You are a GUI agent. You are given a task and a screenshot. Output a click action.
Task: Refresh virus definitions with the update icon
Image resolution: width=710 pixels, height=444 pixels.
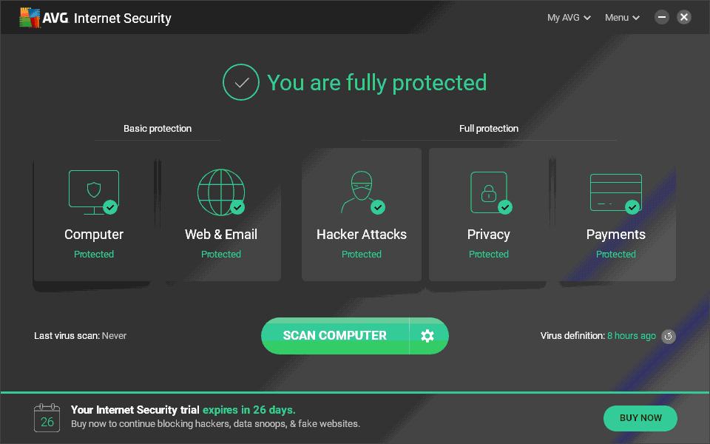coord(669,336)
